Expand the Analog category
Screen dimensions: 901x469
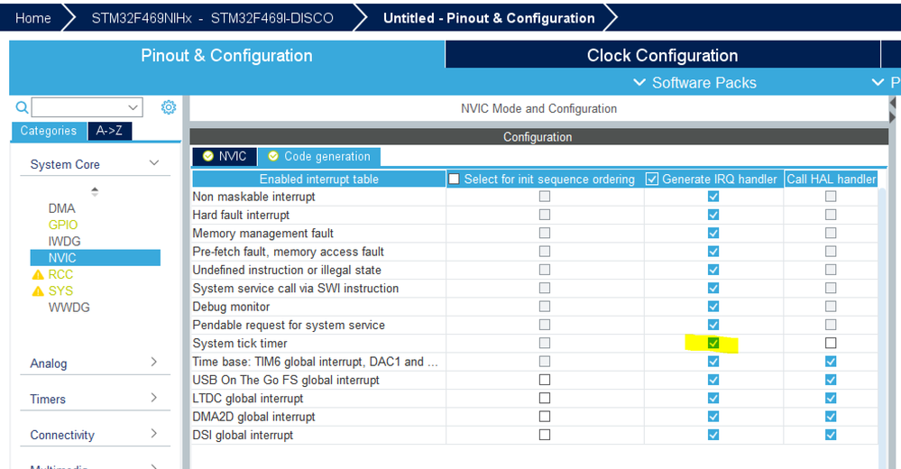[x=153, y=362]
